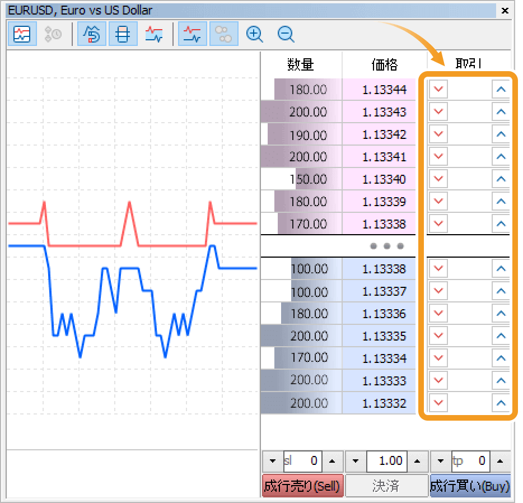Toggle the auto-centering icon with circular arrow
Screen dimensions: 523x503
coord(92,34)
